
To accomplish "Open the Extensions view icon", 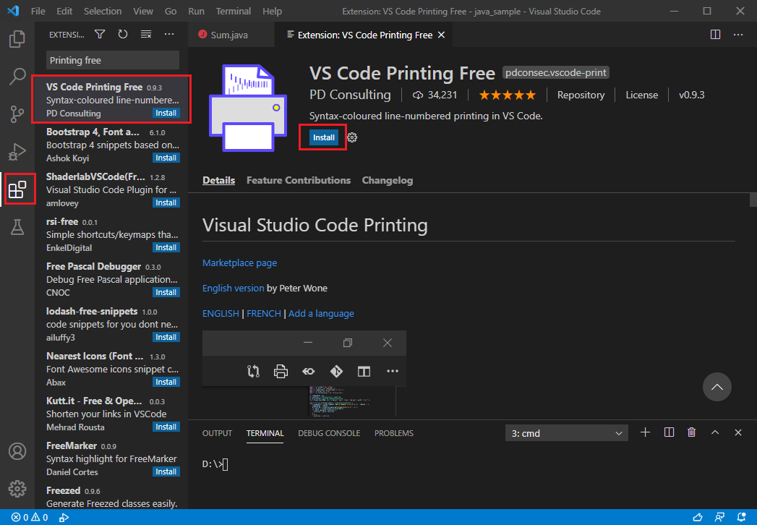I will [17, 189].
